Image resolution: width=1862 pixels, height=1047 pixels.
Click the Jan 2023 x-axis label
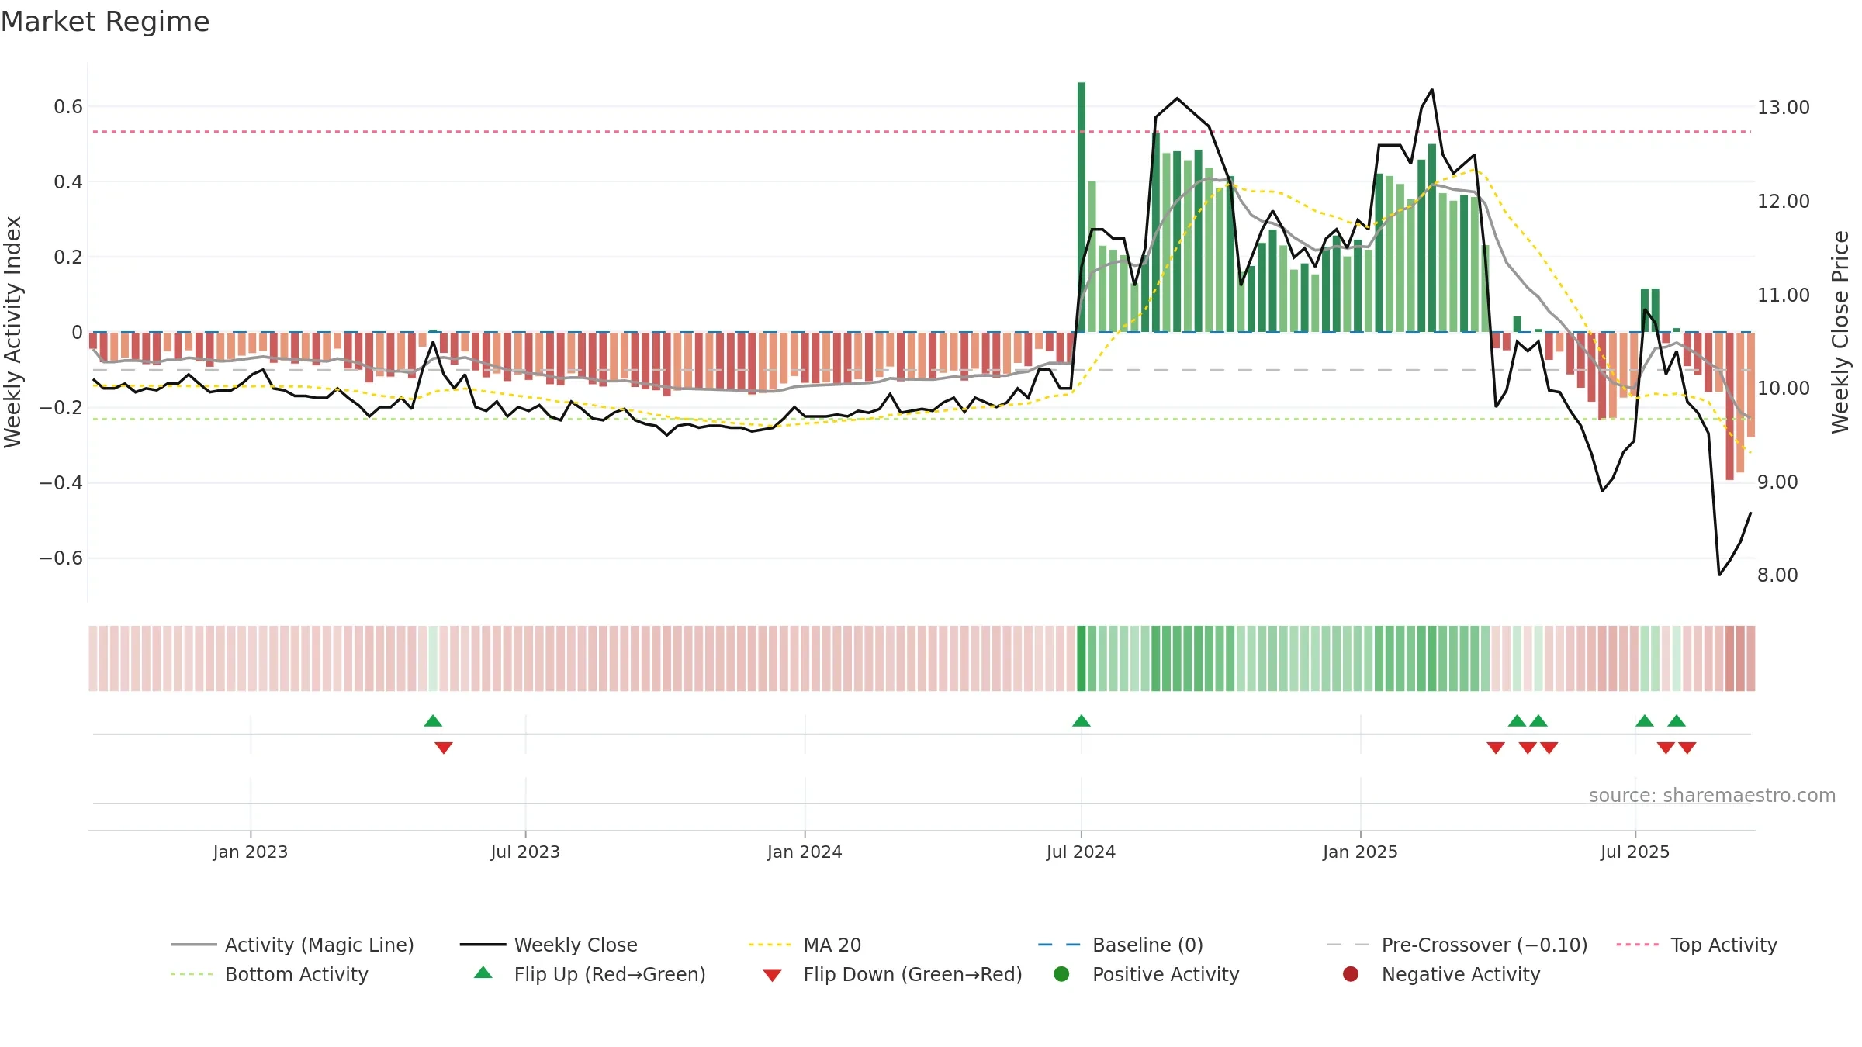[251, 852]
